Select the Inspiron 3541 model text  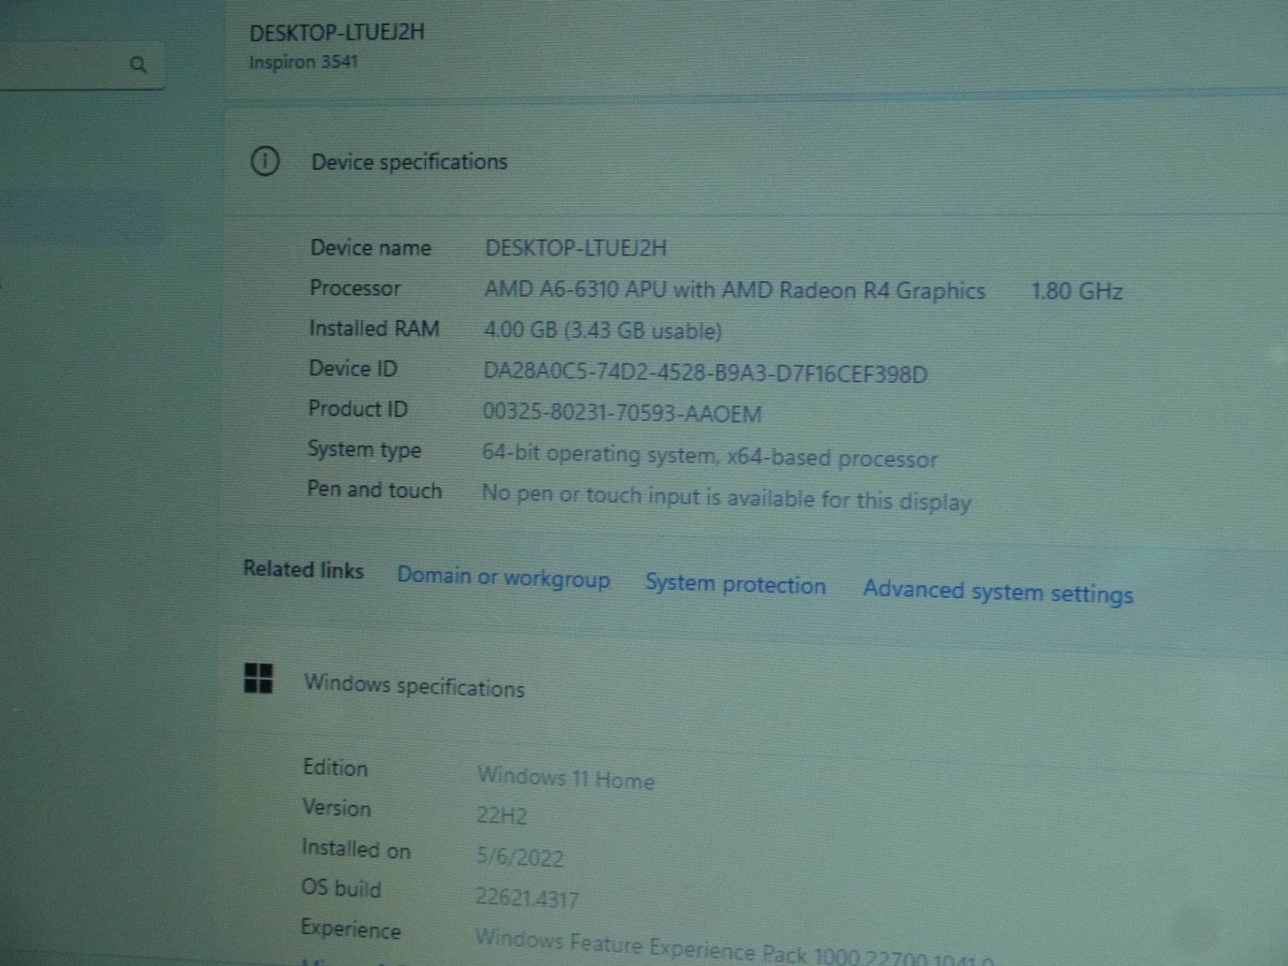pyautogui.click(x=303, y=62)
